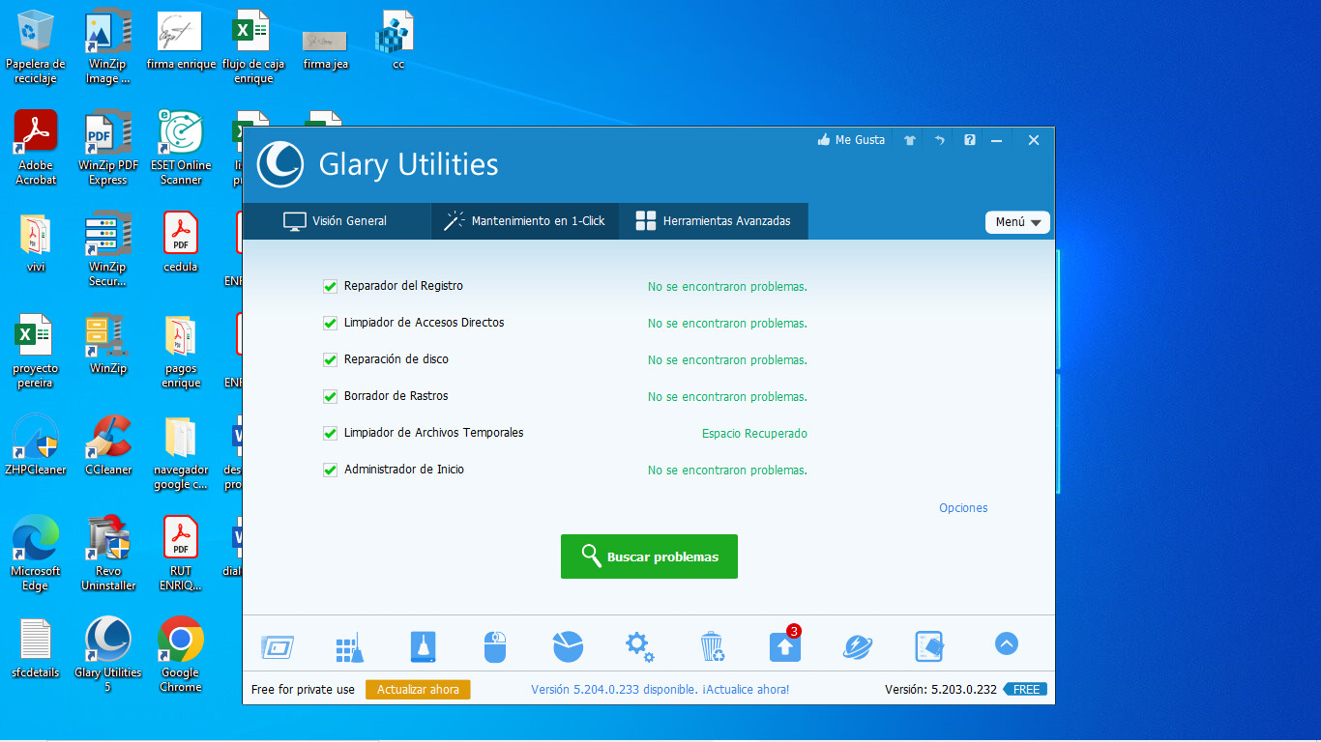Open the Herramientas Avanzadas tab

(713, 221)
